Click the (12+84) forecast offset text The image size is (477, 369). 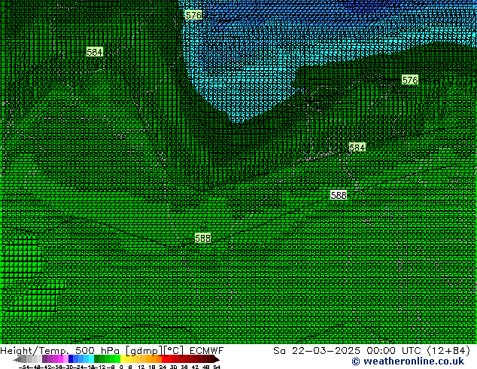tap(448, 351)
